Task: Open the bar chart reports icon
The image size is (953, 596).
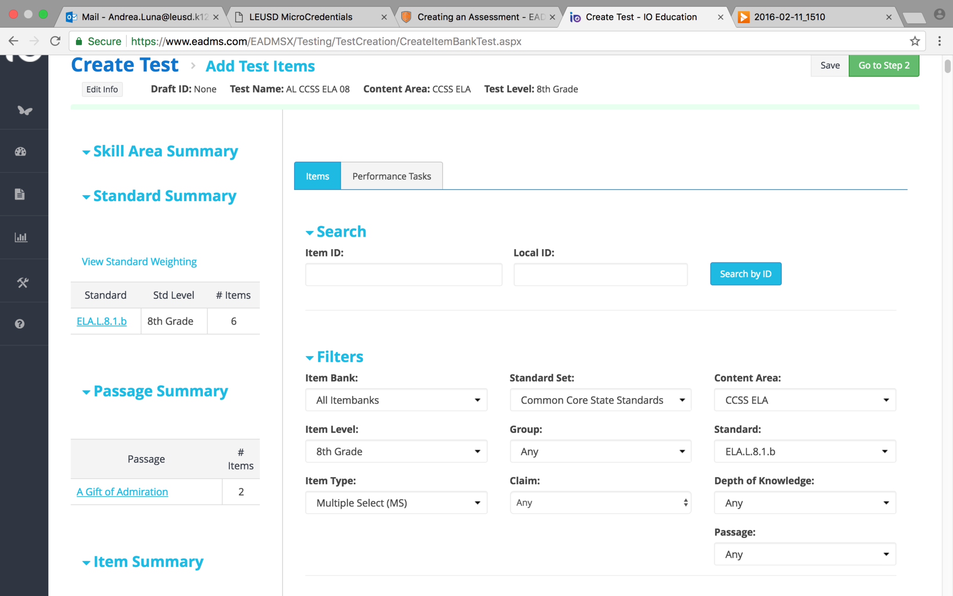Action: [x=21, y=237]
